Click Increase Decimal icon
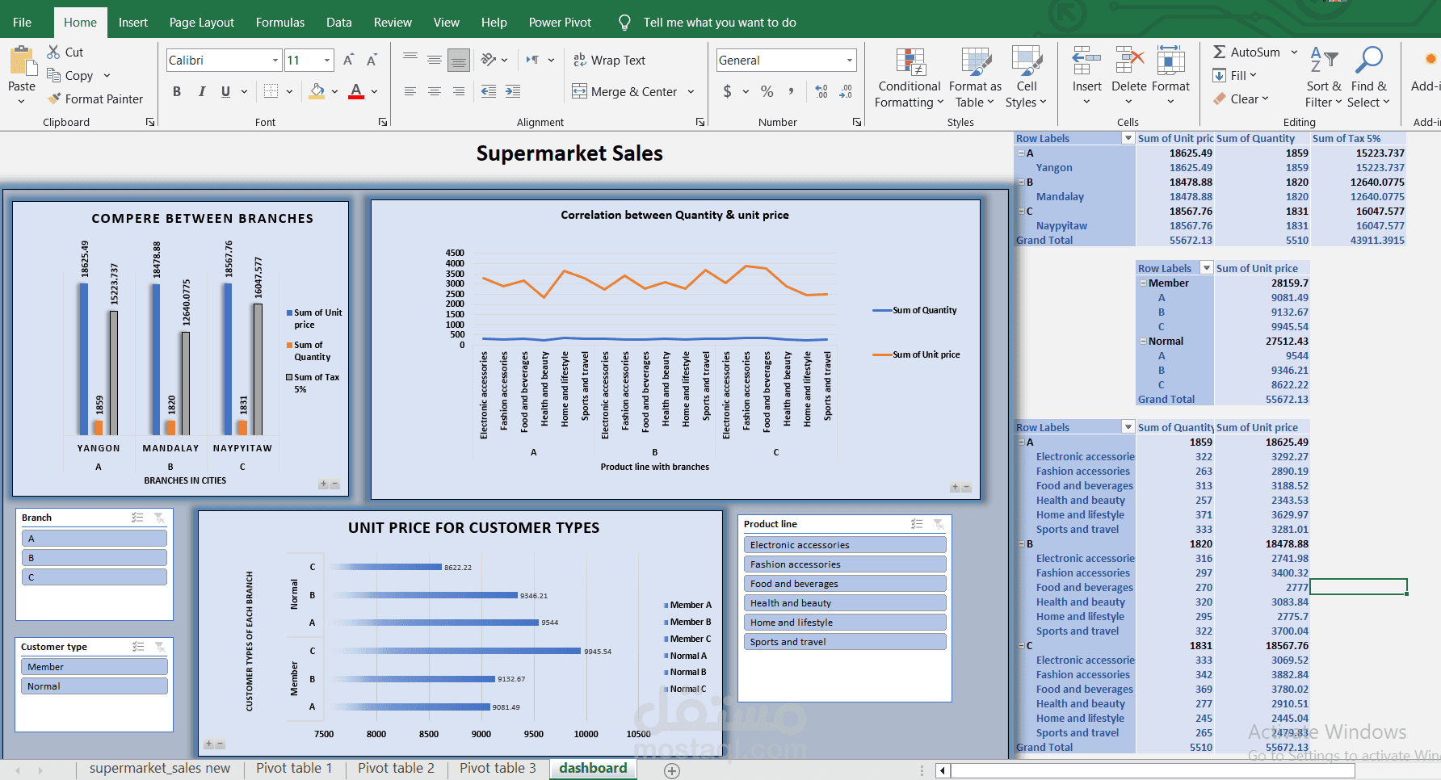1441x780 pixels. [821, 91]
